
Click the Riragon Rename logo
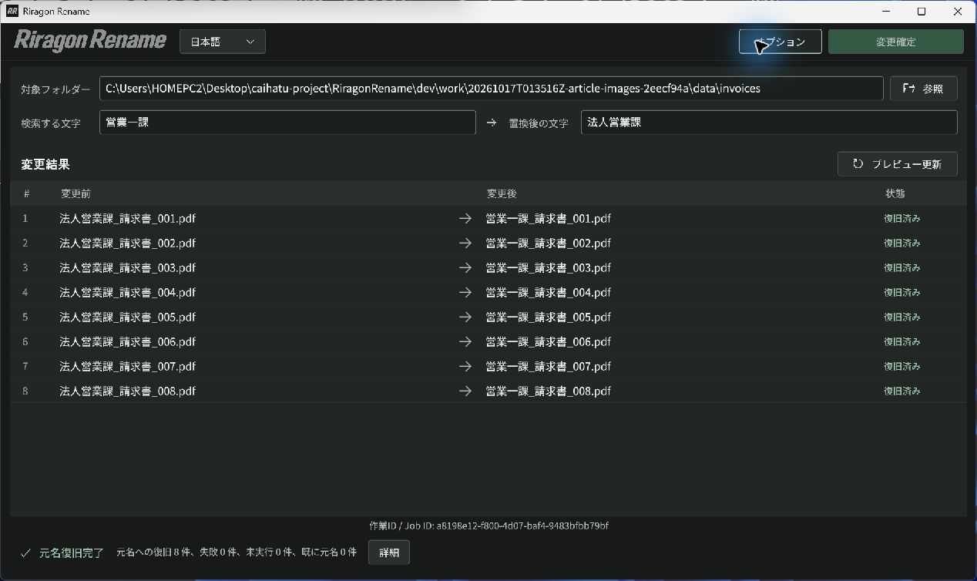point(90,41)
